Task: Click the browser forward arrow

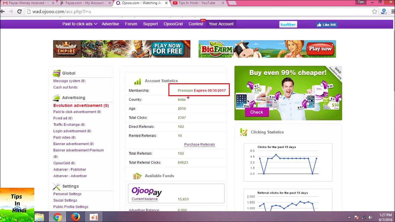Action: [11, 11]
